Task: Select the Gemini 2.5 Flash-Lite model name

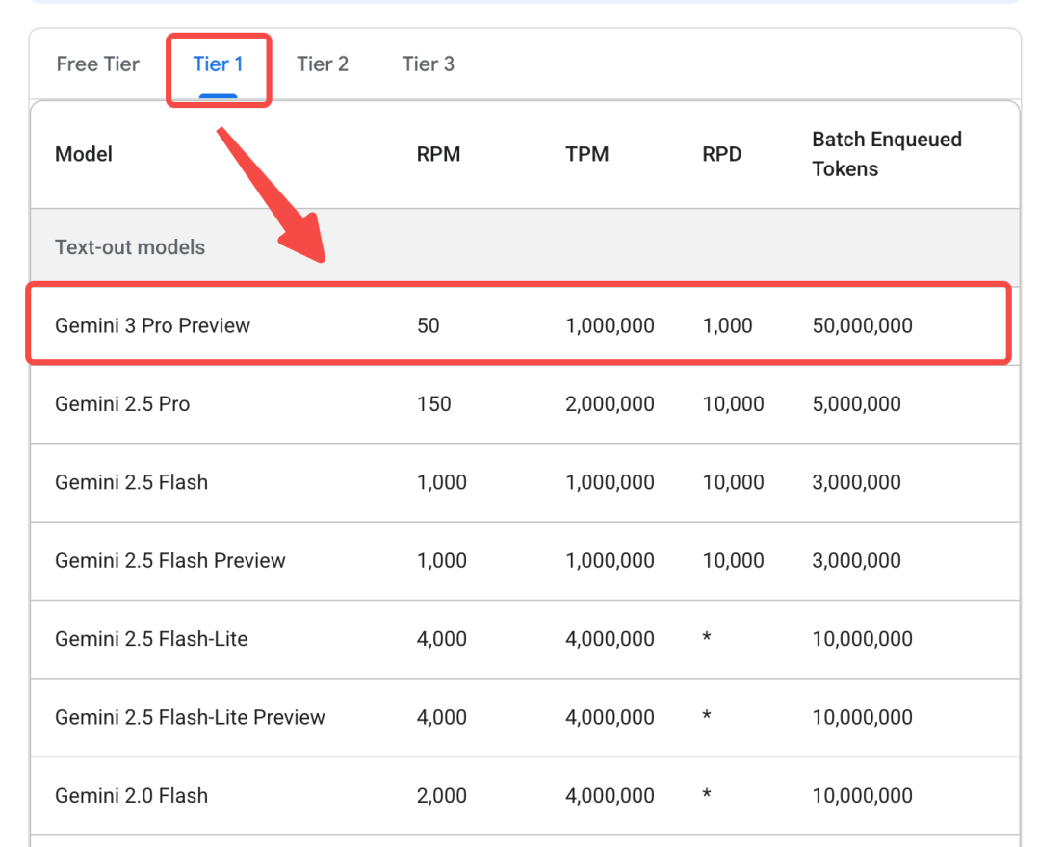Action: click(x=151, y=639)
